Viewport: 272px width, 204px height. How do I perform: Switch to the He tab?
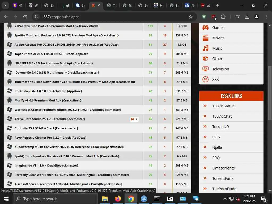tap(159, 5)
